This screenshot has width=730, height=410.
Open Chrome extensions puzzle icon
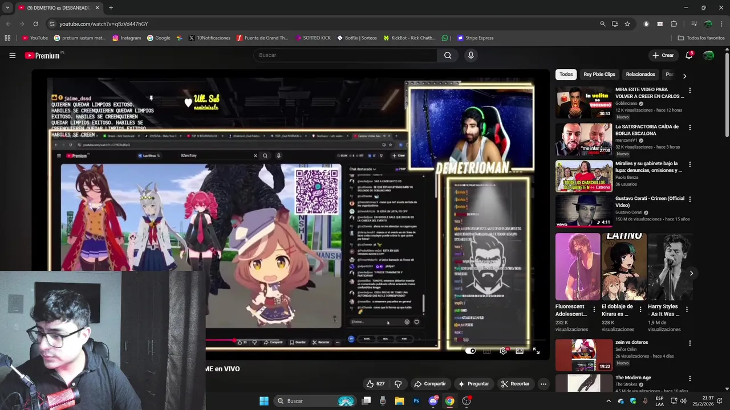674,24
